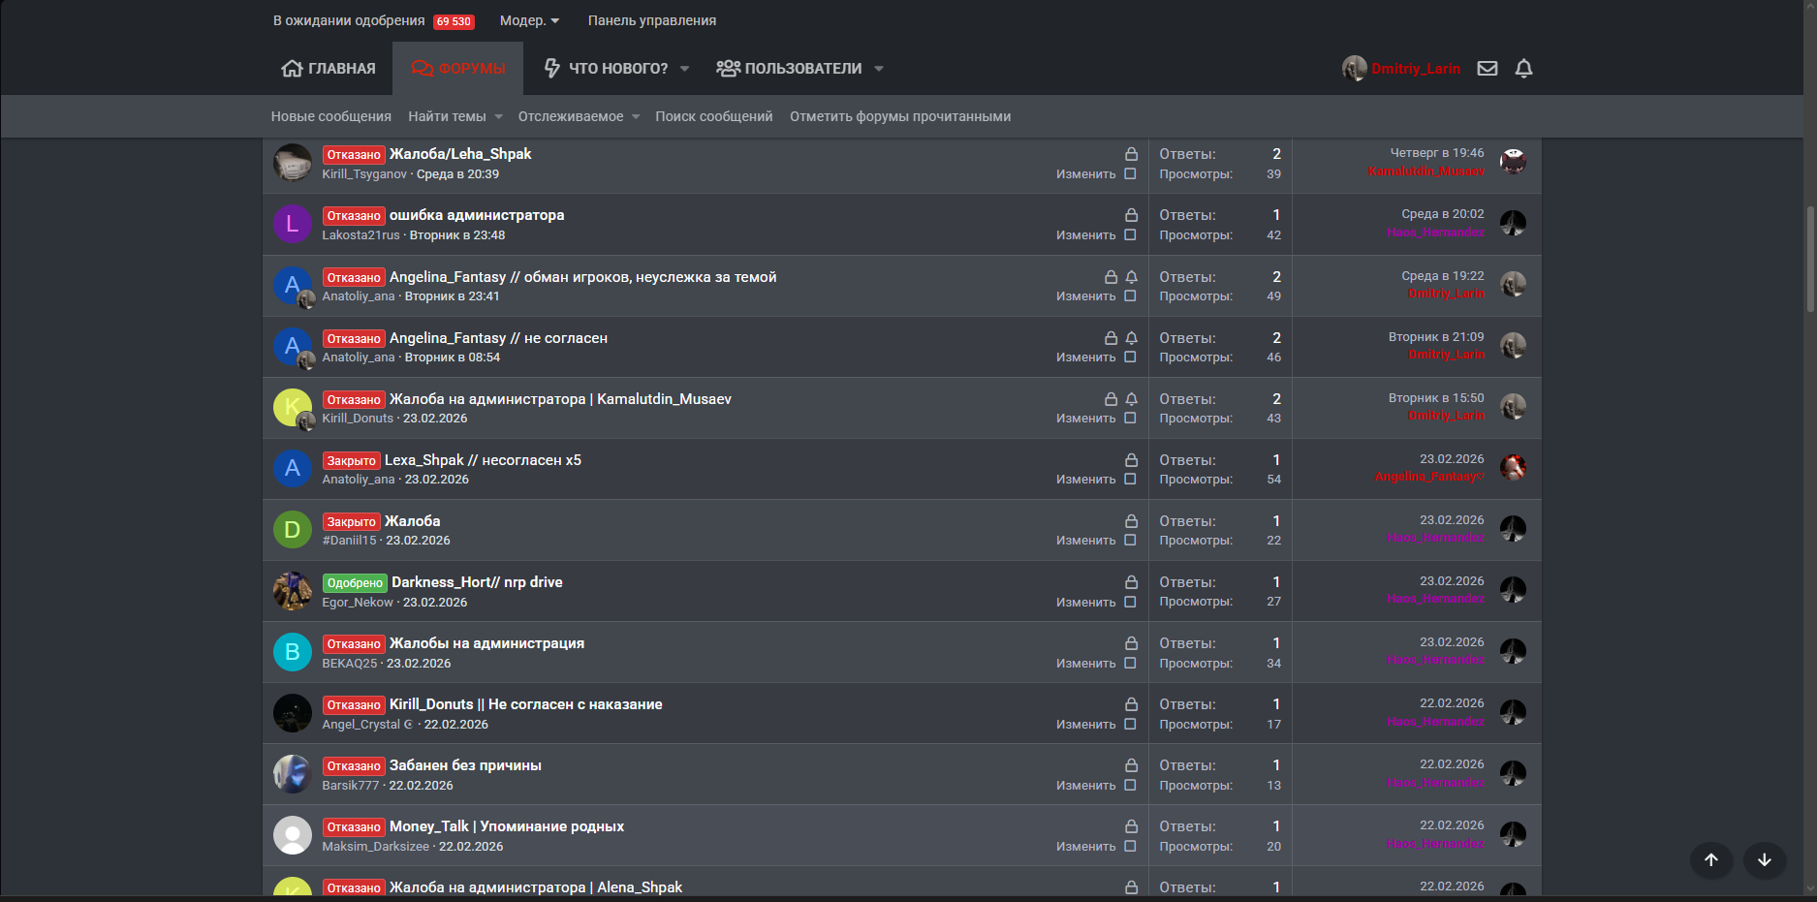This screenshot has height=902, width=1817.
Task: Expand the Модер. dropdown menu
Action: [529, 20]
